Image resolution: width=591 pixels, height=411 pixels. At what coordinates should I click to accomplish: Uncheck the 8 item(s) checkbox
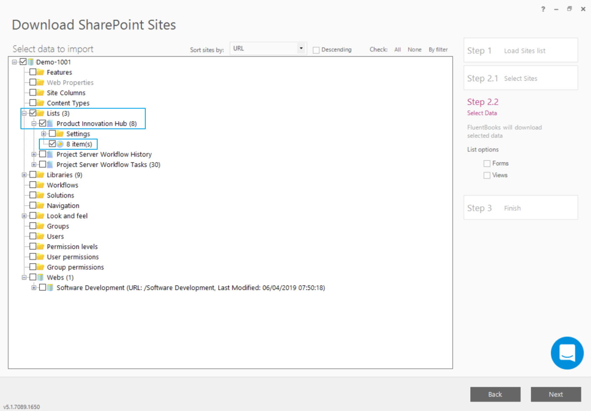coord(52,144)
